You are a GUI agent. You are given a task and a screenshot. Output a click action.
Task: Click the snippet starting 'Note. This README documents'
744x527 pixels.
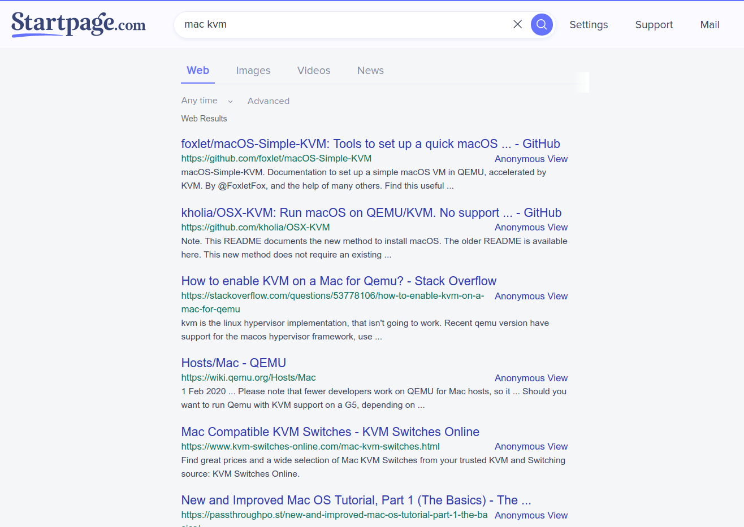374,248
